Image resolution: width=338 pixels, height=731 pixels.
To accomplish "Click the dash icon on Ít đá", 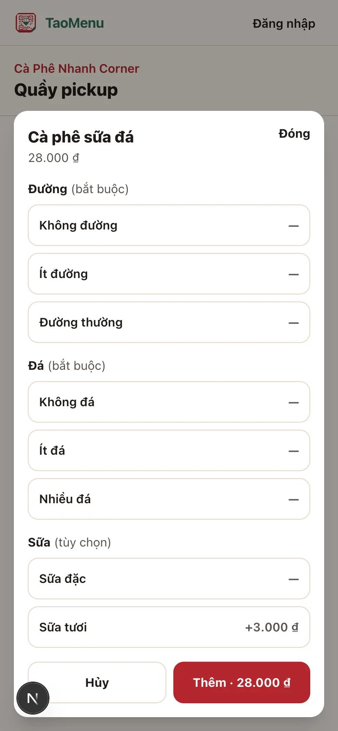I will coord(293,451).
